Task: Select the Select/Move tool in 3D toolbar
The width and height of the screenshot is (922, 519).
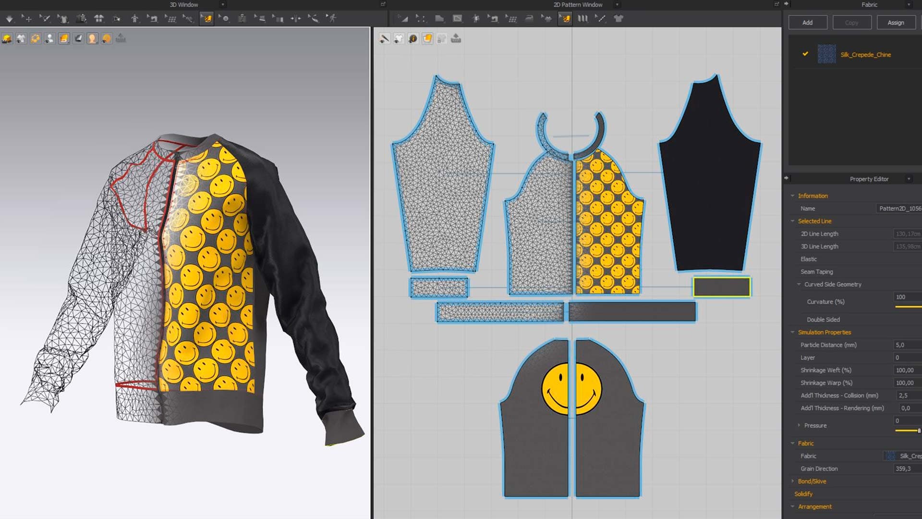Action: tap(27, 19)
